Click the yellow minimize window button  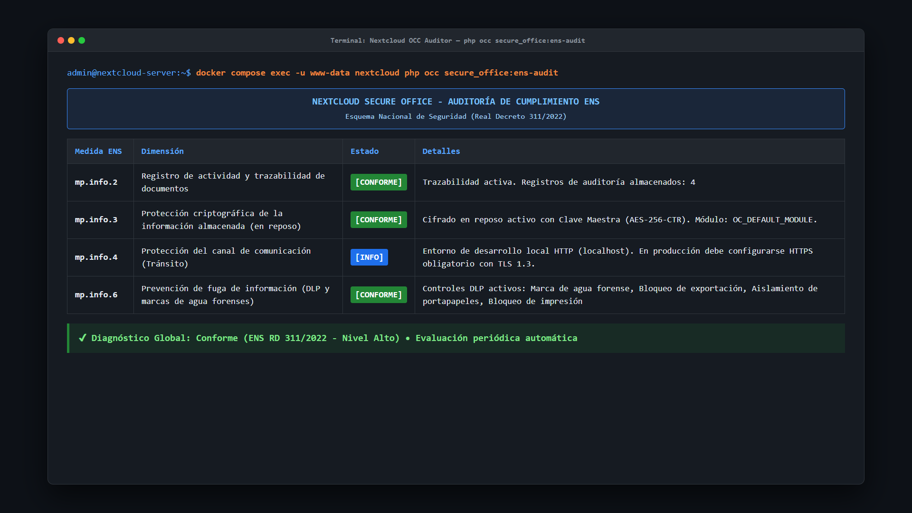71,40
